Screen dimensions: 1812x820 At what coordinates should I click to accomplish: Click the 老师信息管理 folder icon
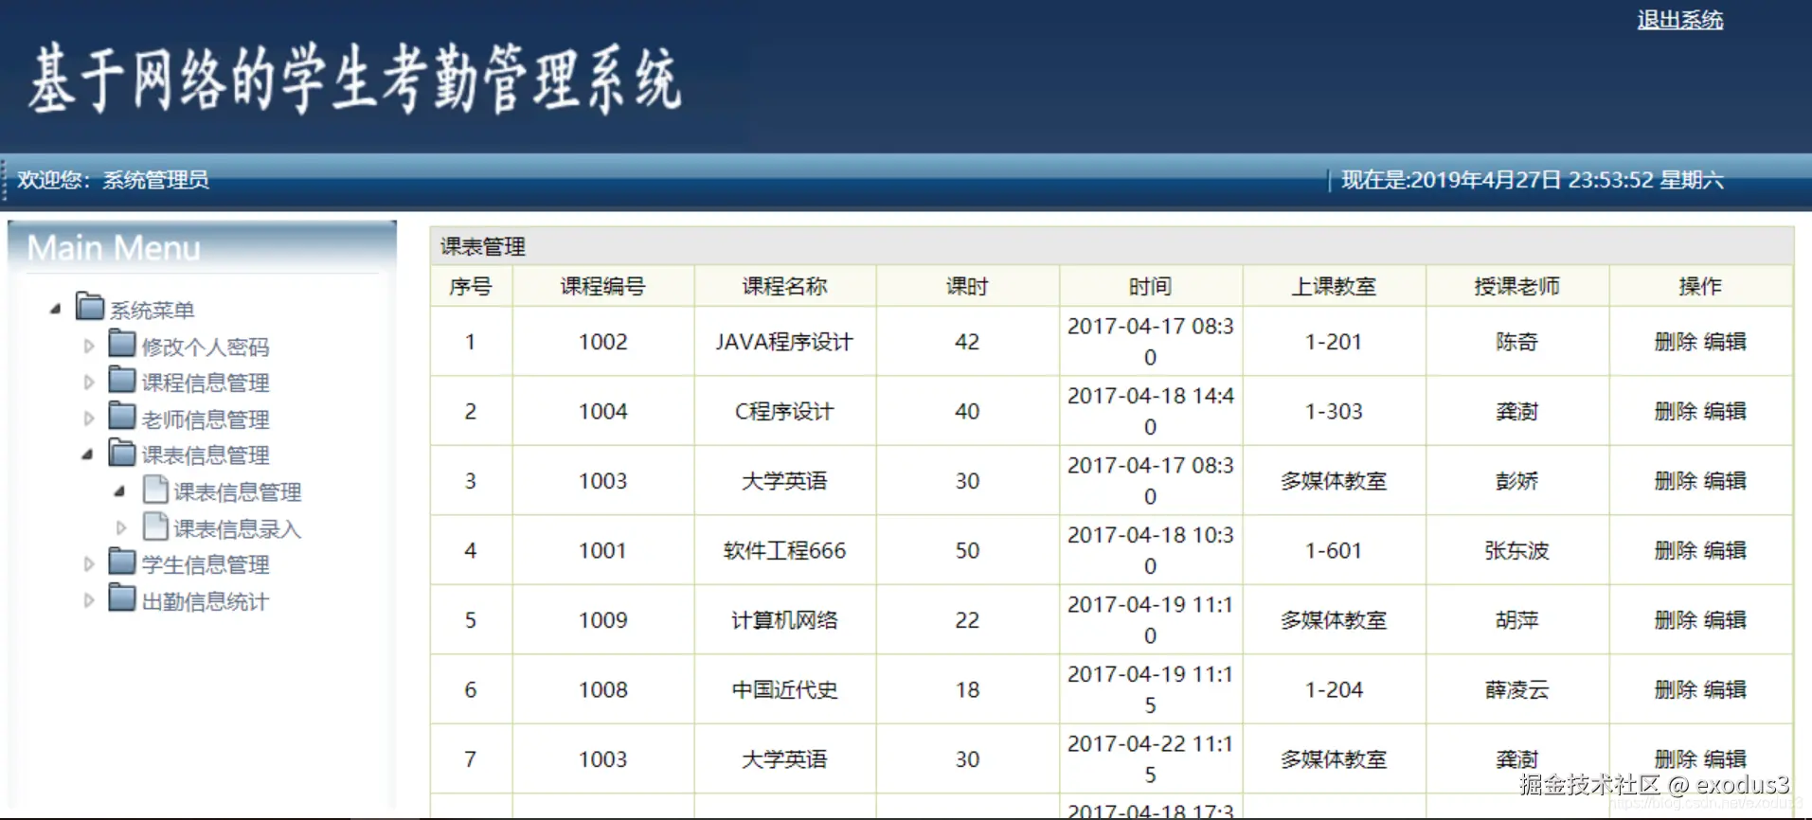point(122,416)
